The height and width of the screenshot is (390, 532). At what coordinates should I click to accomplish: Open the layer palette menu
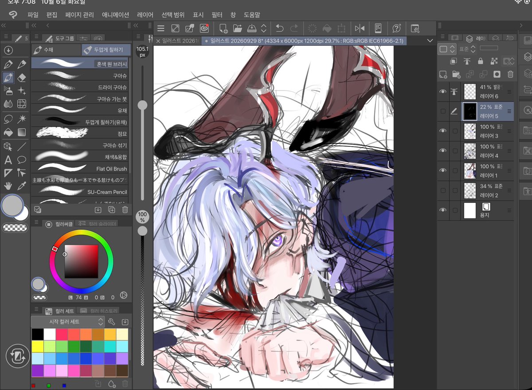point(442,37)
